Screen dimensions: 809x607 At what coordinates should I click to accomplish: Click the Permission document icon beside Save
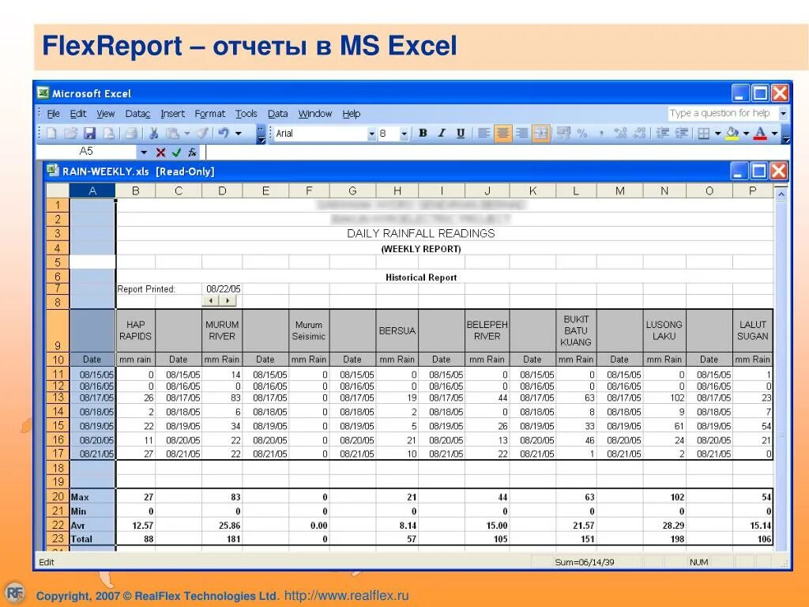[109, 133]
